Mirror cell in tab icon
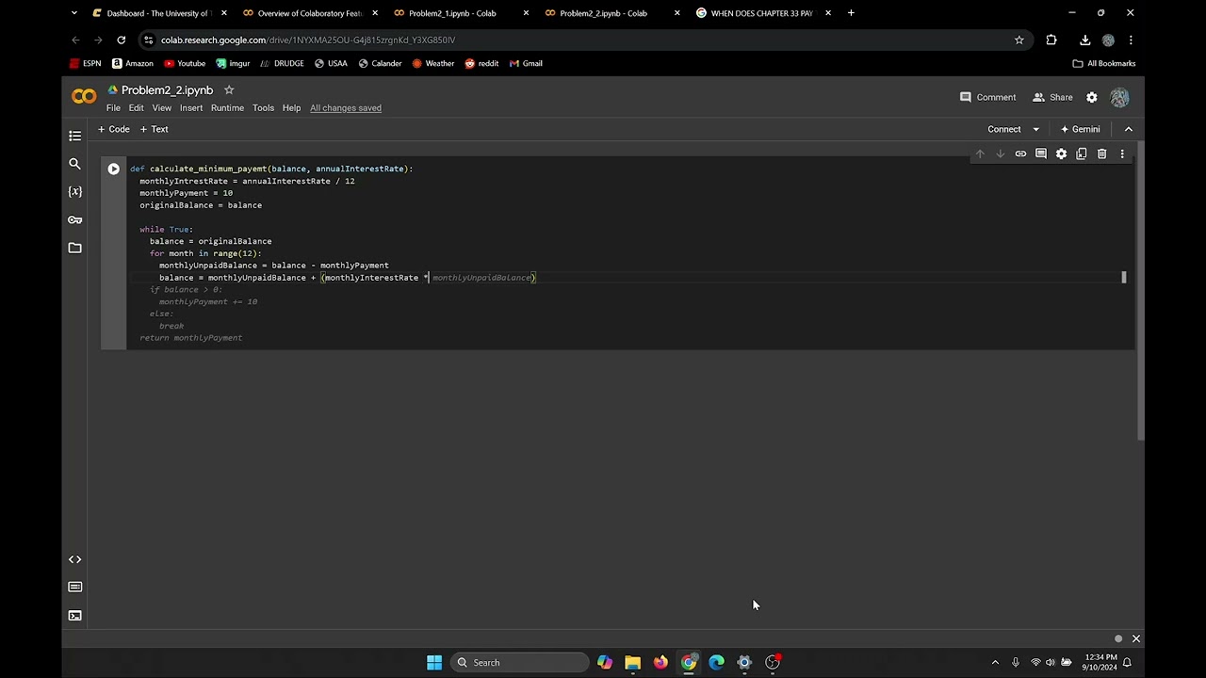 click(x=1082, y=153)
